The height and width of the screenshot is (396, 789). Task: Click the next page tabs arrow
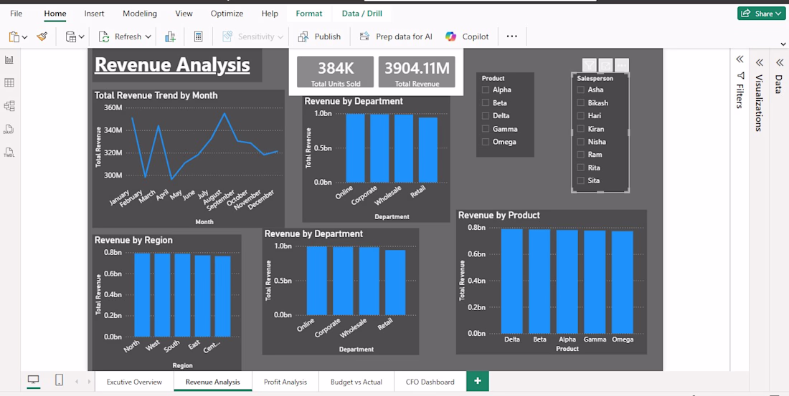89,382
